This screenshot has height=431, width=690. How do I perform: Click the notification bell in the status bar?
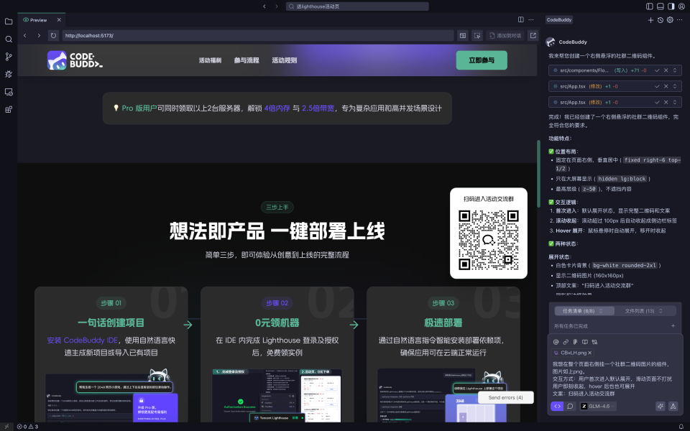[681, 425]
